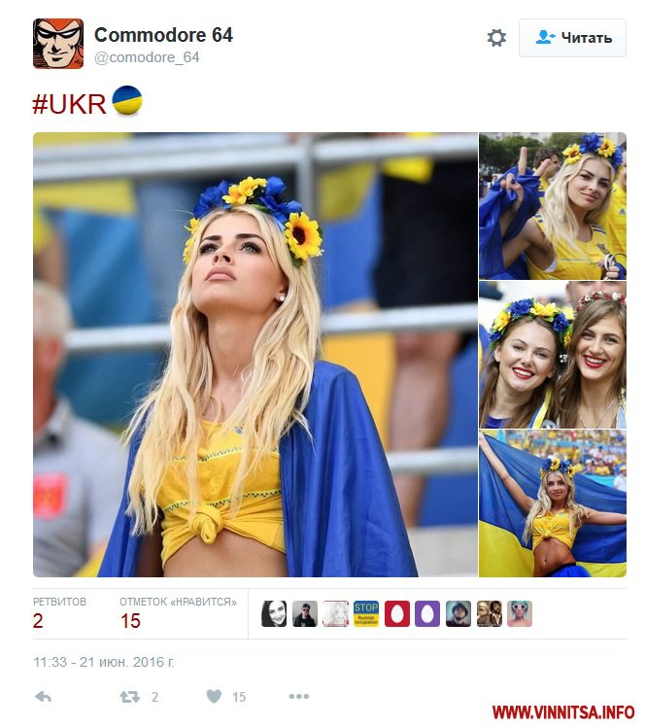
Task: Open the middle photo of two smiling women
Action: [x=553, y=354]
